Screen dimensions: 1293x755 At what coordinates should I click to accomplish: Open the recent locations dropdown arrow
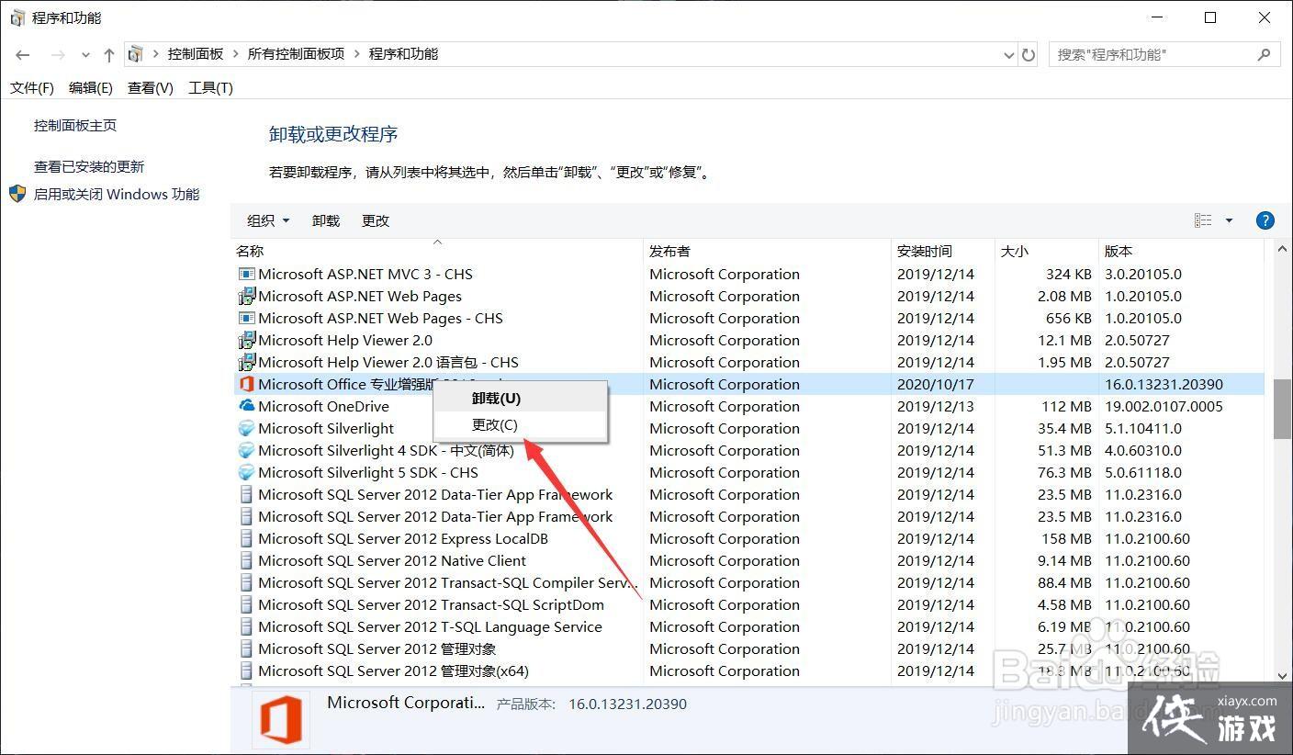[85, 55]
